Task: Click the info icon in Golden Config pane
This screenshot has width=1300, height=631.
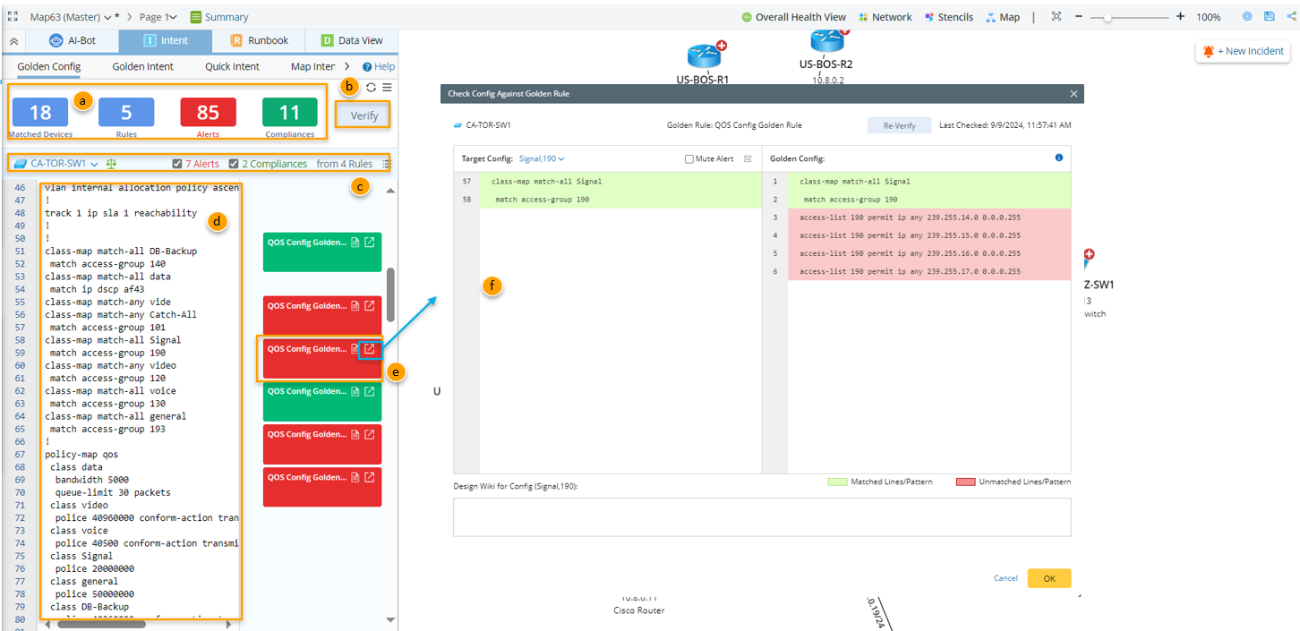Action: [1059, 158]
